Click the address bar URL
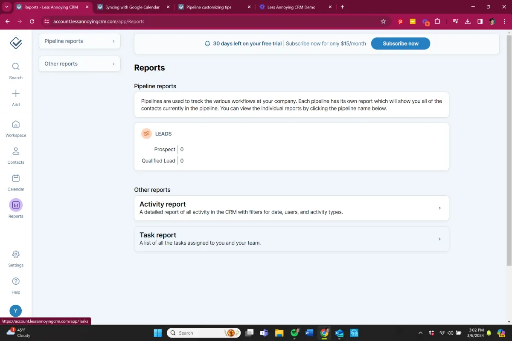512x341 pixels. coord(99,21)
